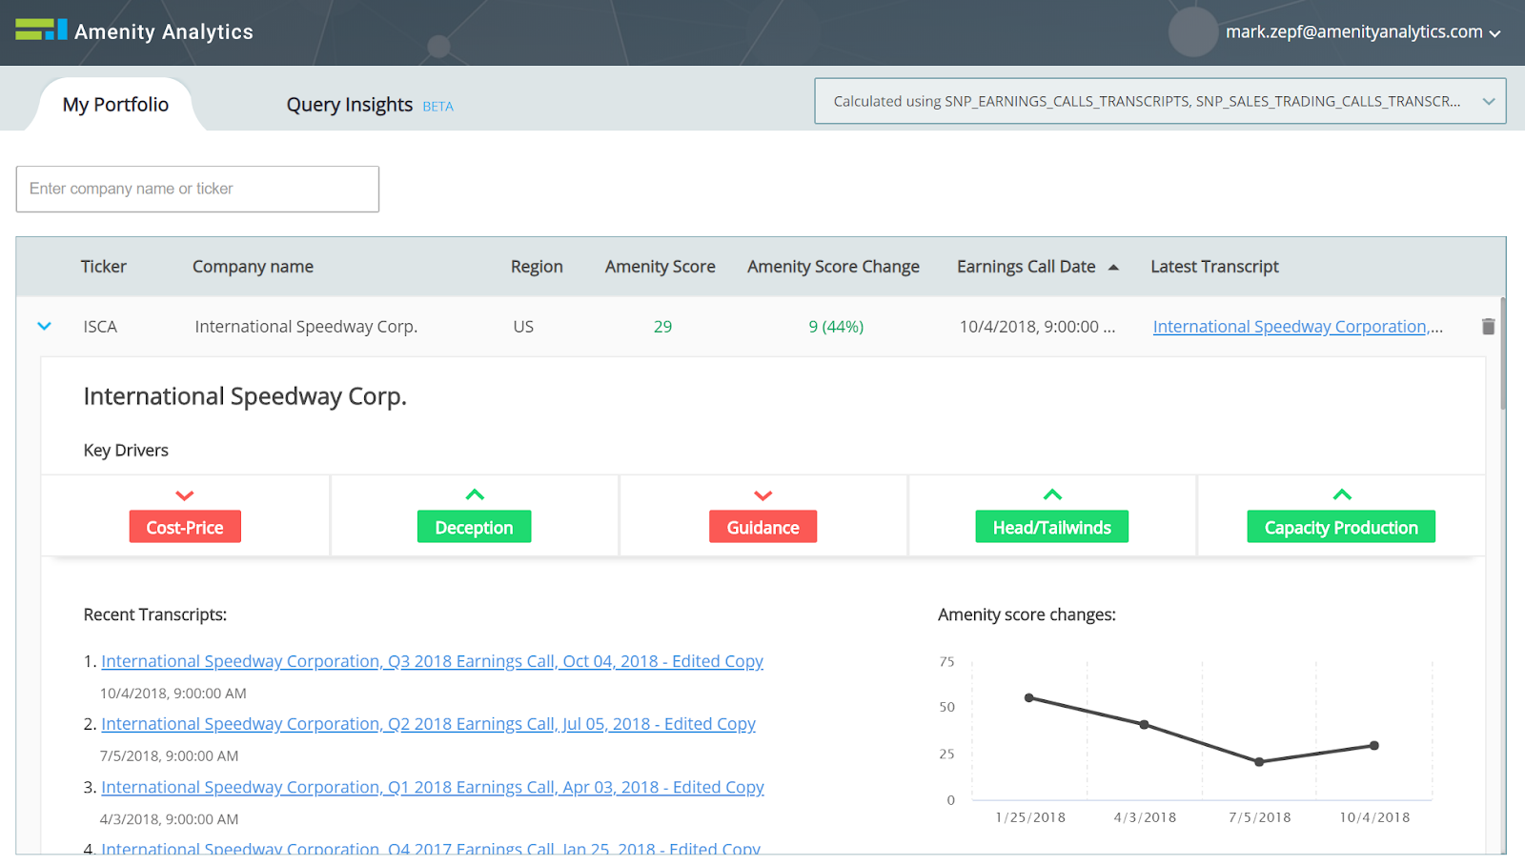Click the Amenity Score value 29
This screenshot has height=865, width=1525.
click(x=662, y=327)
